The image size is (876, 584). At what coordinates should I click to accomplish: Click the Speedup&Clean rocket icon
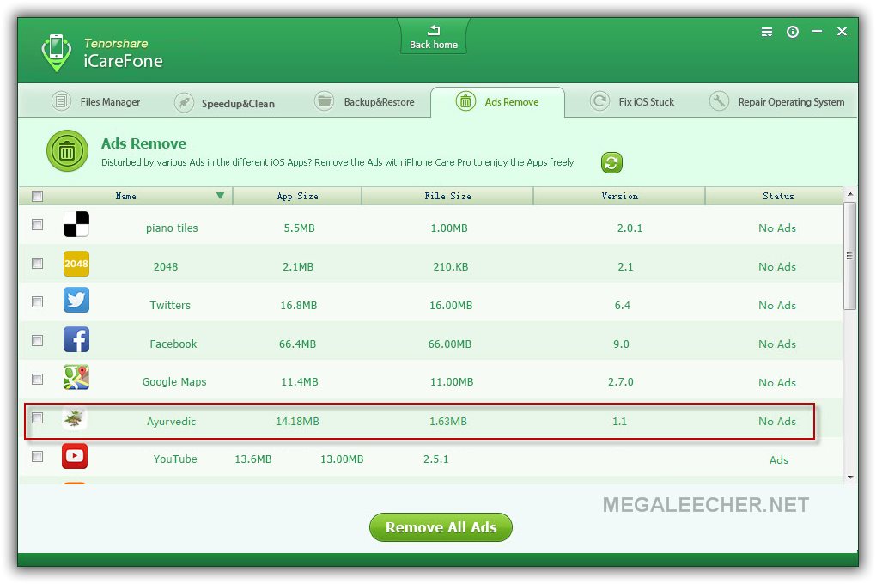point(184,102)
